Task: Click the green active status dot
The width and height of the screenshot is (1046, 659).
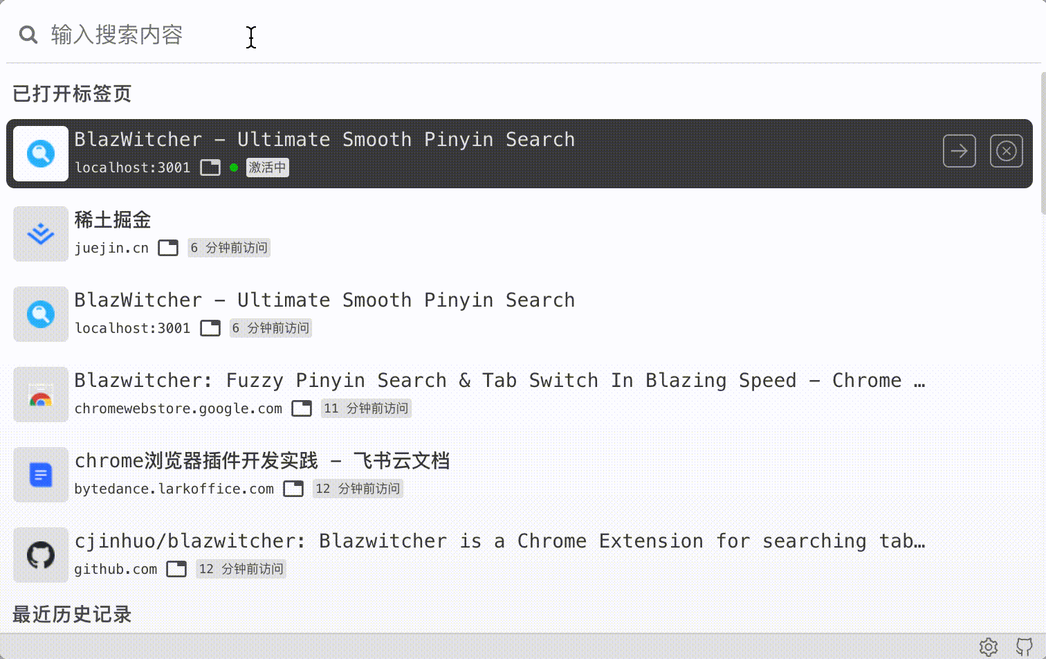Action: click(x=234, y=168)
